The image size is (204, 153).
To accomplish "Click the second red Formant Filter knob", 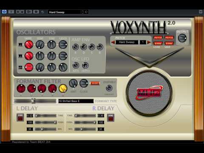I will click(31, 88).
